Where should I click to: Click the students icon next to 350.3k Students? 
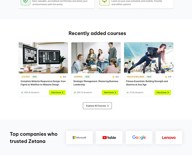(22, 92)
